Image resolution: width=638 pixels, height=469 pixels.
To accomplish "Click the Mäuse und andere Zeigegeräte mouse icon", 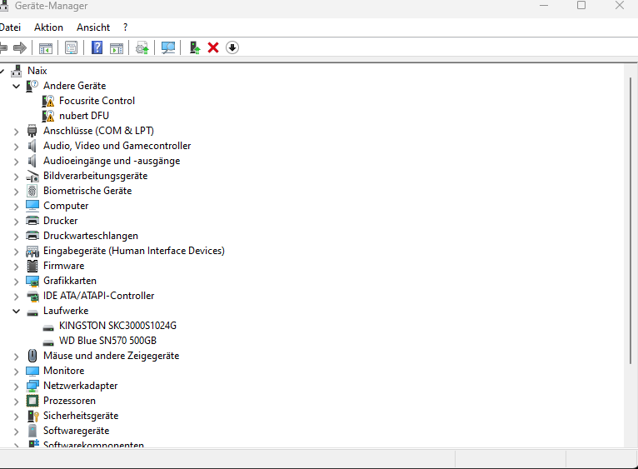I will click(x=32, y=356).
